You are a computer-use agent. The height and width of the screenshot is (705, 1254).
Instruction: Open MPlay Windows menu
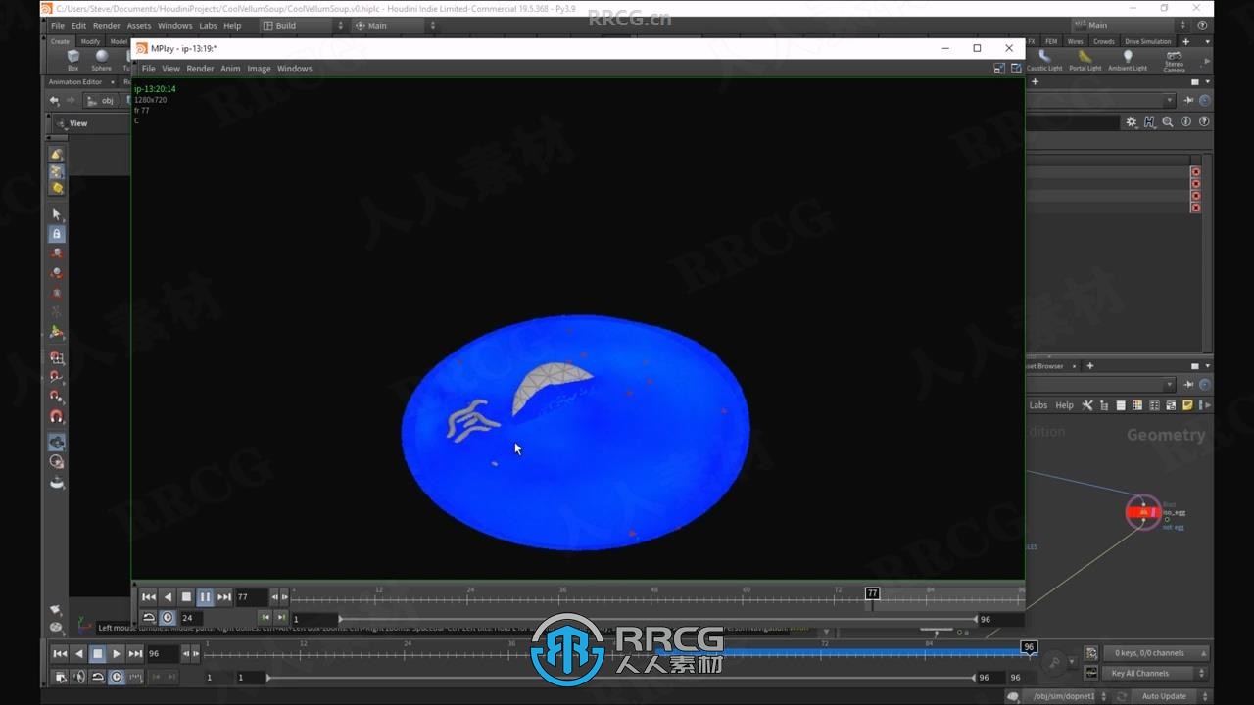pyautogui.click(x=294, y=69)
